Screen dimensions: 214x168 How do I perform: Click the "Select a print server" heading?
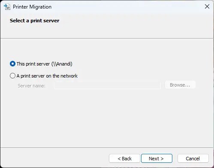pyautogui.click(x=34, y=21)
